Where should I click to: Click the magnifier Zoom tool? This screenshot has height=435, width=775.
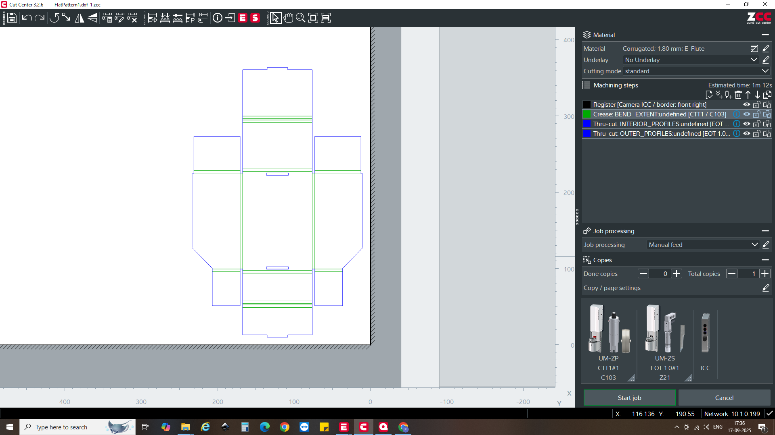(300, 18)
